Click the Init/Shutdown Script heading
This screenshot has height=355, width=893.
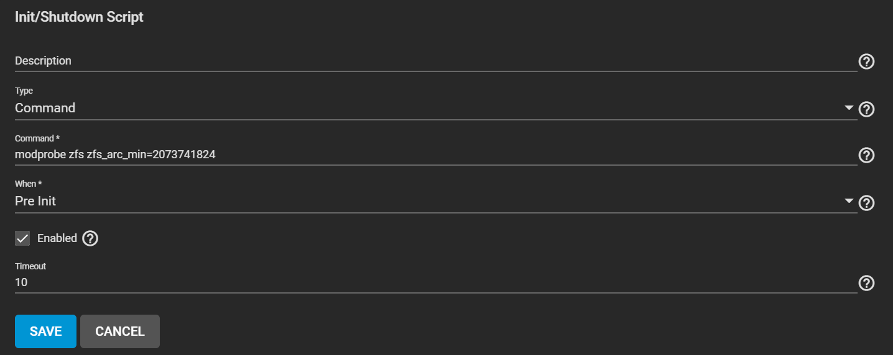(79, 17)
